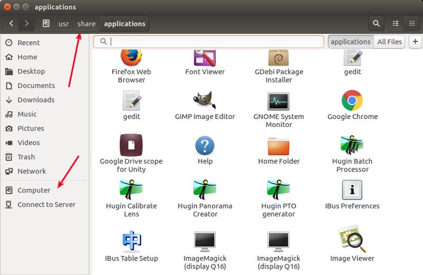423x275 pixels.
Task: Select the Hugin Panorama Creator icon
Action: tap(205, 189)
